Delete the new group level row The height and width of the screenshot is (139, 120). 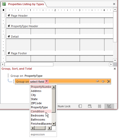pos(109,81)
